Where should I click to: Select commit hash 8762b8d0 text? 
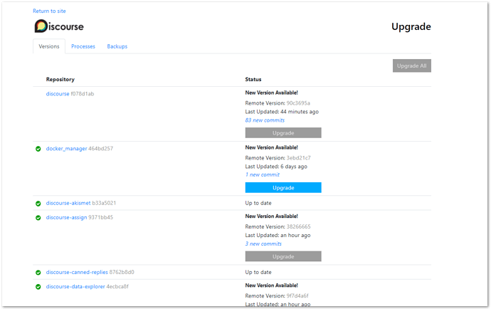click(122, 272)
